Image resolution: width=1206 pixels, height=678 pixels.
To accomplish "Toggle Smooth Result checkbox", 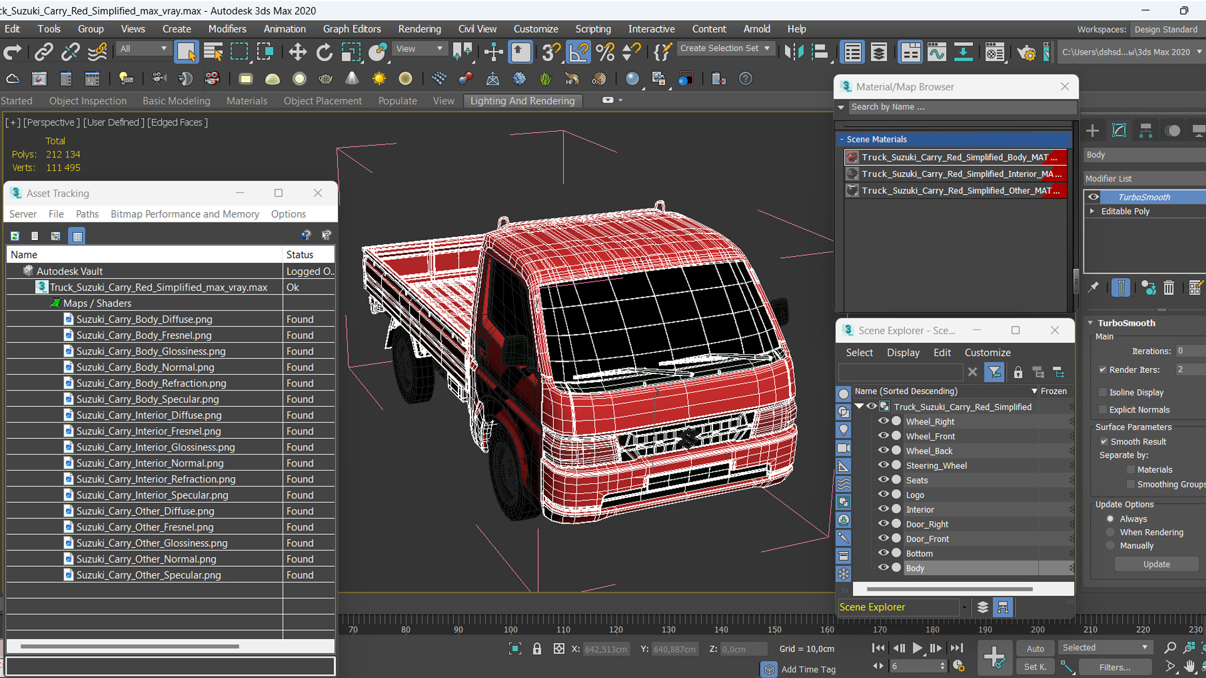I will coord(1104,442).
